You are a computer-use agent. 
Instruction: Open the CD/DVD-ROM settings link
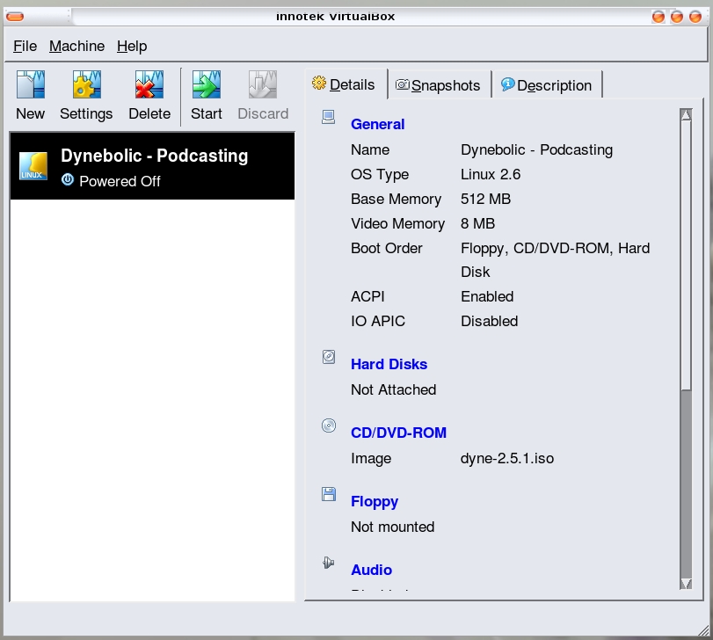coord(398,433)
